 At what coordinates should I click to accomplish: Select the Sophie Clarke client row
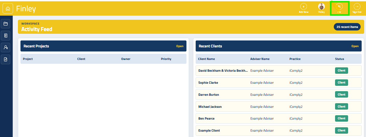(x=279, y=83)
